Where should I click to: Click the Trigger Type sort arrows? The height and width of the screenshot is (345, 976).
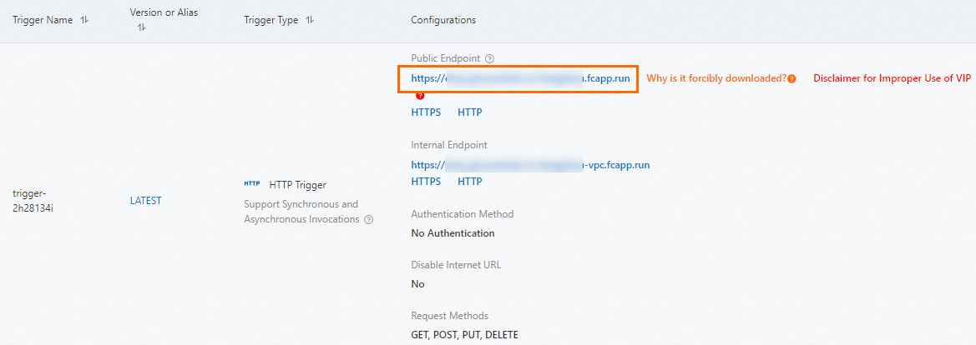tap(310, 20)
